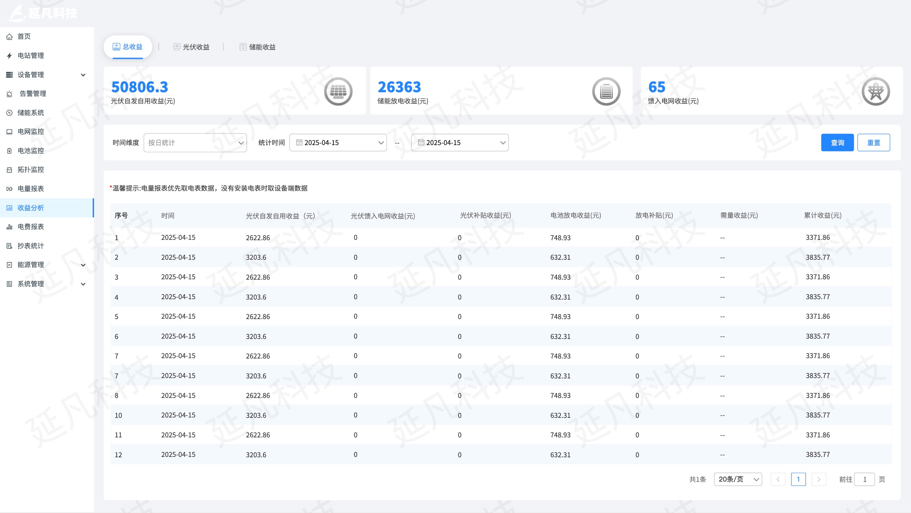Click the 前往 page number input field
911x513 pixels.
coord(864,479)
